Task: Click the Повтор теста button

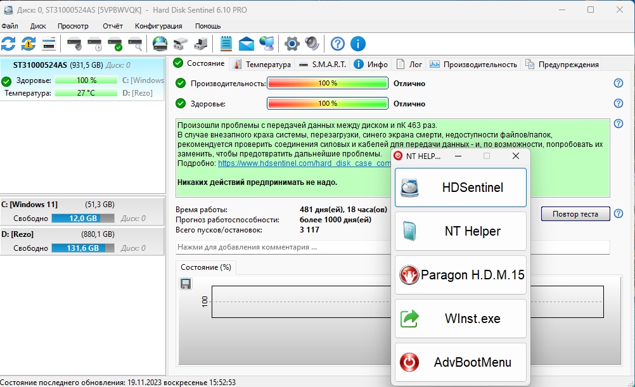Action: pyautogui.click(x=575, y=213)
